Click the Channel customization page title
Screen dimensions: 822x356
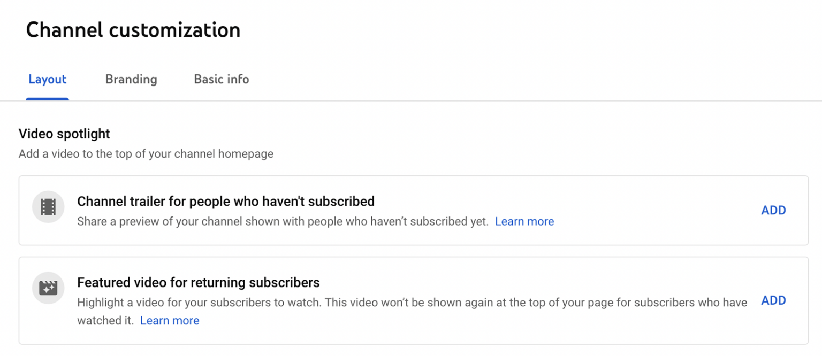click(x=133, y=30)
